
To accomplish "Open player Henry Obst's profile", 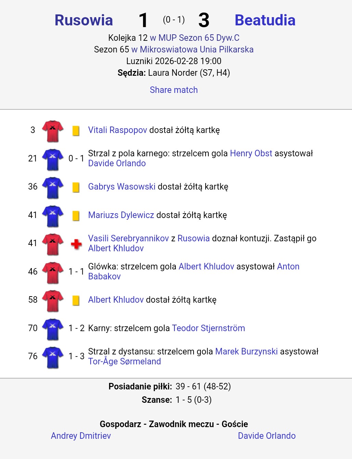I will click(x=251, y=153).
